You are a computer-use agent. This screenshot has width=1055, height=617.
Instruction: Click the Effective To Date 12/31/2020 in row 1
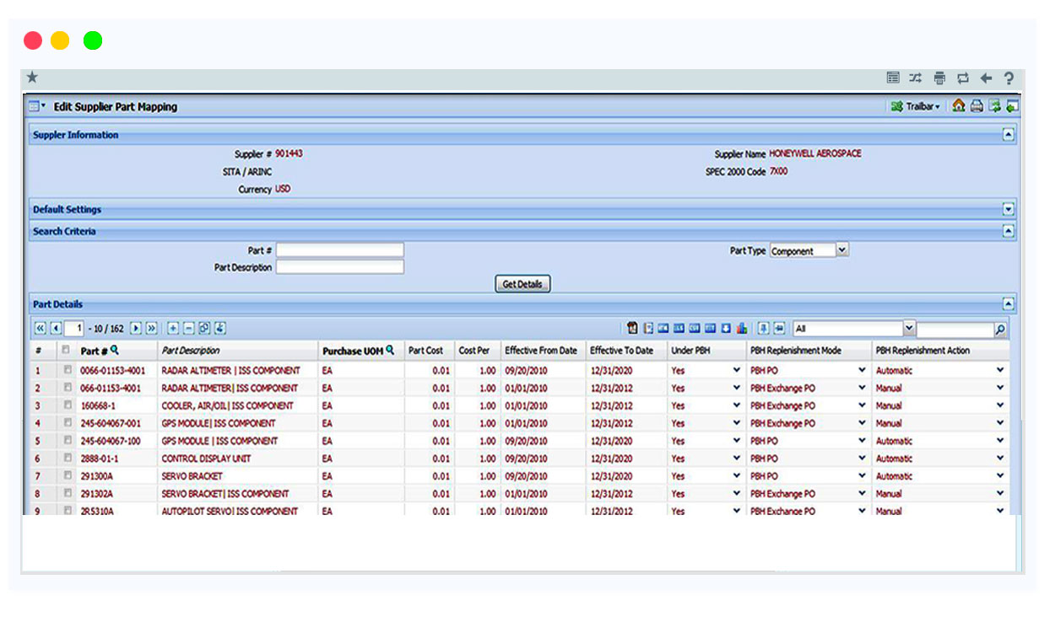tap(612, 370)
